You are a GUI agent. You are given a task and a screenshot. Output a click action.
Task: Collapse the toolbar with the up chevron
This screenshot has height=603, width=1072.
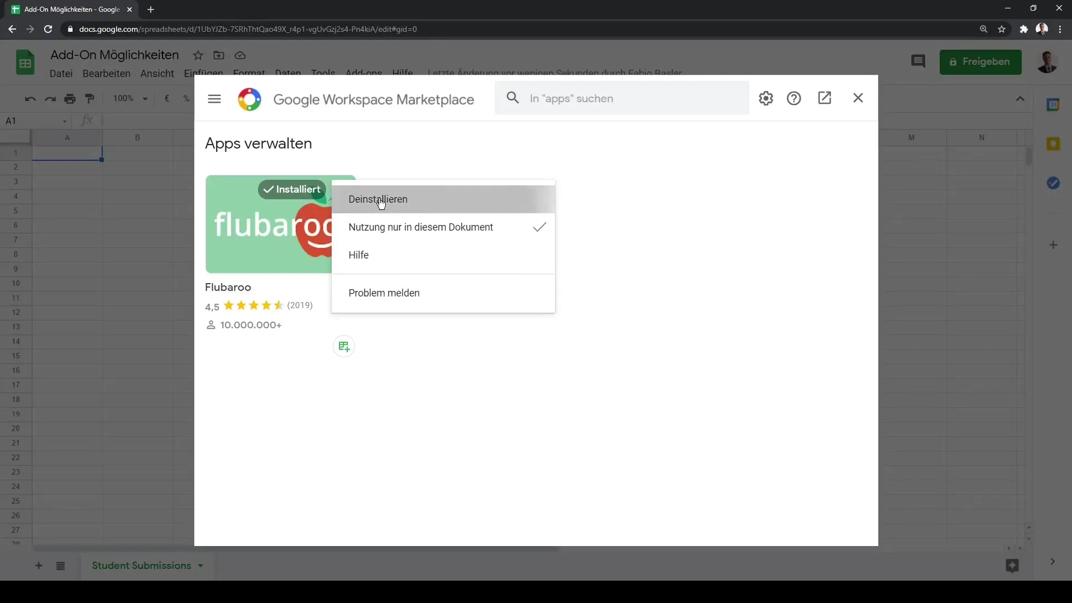pos(1020,99)
